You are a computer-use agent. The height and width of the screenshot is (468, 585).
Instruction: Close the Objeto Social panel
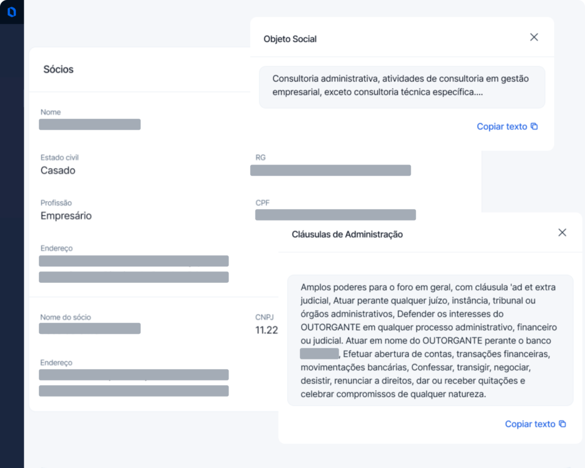534,37
